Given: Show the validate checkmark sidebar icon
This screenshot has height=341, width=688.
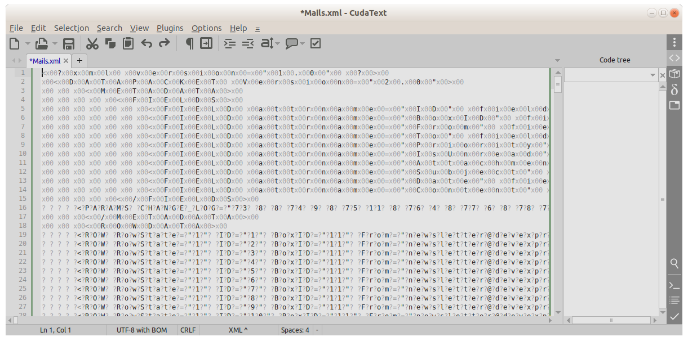Looking at the screenshot, I should click(674, 316).
